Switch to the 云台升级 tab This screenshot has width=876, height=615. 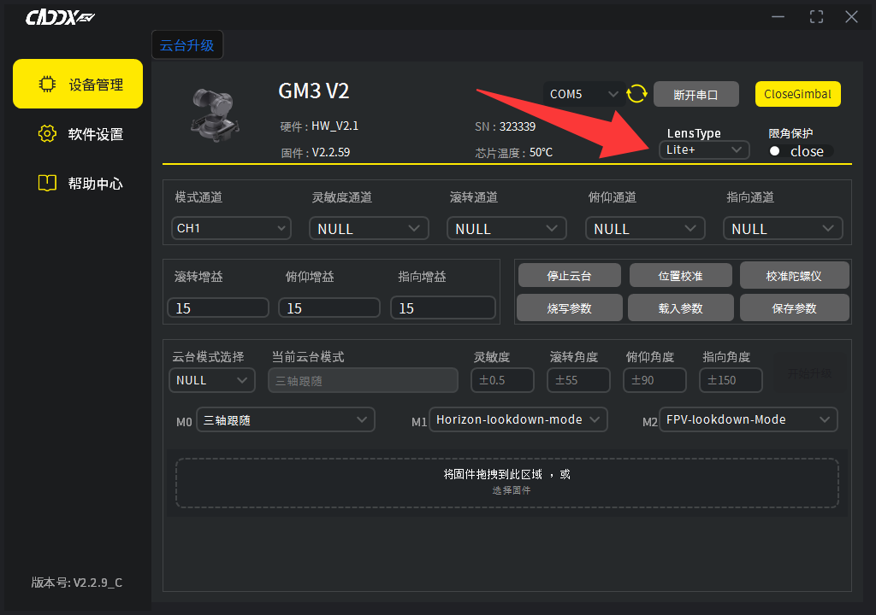[x=187, y=45]
